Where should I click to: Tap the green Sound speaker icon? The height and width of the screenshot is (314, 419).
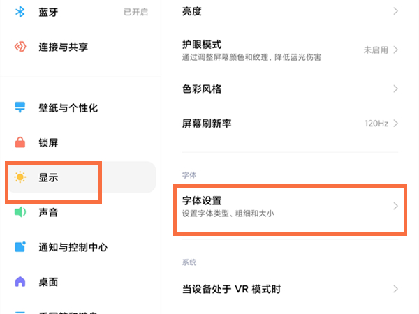coord(20,212)
